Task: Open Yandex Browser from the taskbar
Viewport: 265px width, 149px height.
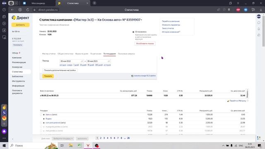Action: coord(88,145)
